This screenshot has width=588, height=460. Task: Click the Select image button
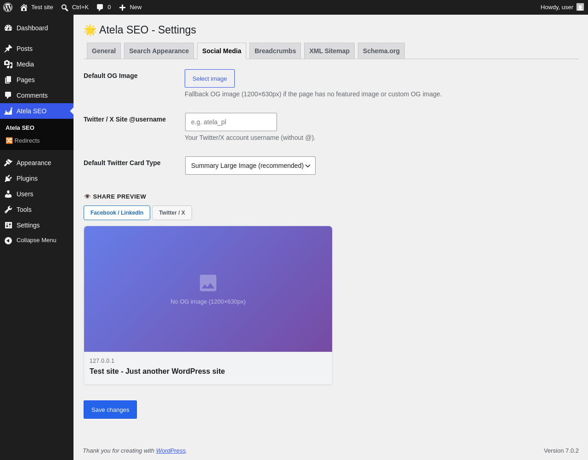pyautogui.click(x=209, y=78)
